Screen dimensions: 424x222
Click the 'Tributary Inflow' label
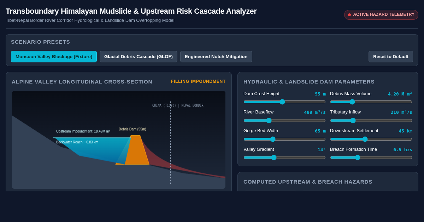(x=346, y=112)
